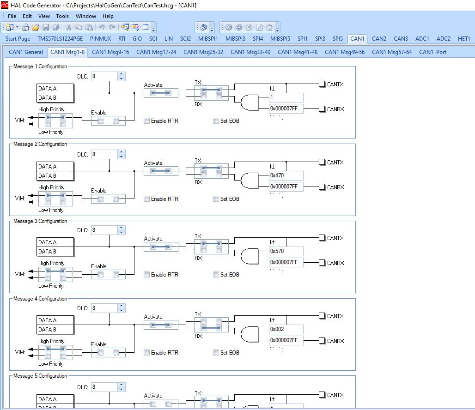The height and width of the screenshot is (410, 475).
Task: Increase Message 1 DLC with up arrow
Action: point(121,74)
